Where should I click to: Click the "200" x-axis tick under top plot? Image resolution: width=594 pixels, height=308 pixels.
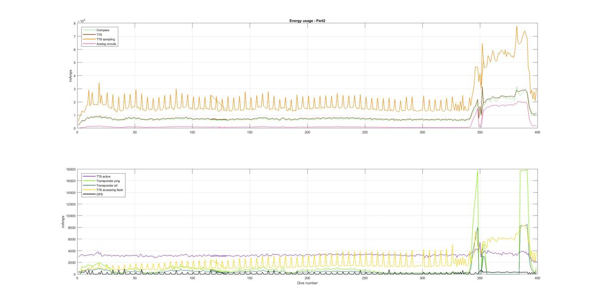click(x=307, y=132)
